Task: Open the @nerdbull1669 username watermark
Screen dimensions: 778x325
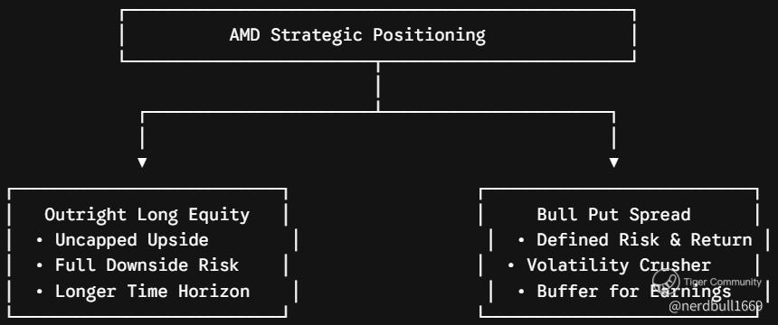Action: 715,307
